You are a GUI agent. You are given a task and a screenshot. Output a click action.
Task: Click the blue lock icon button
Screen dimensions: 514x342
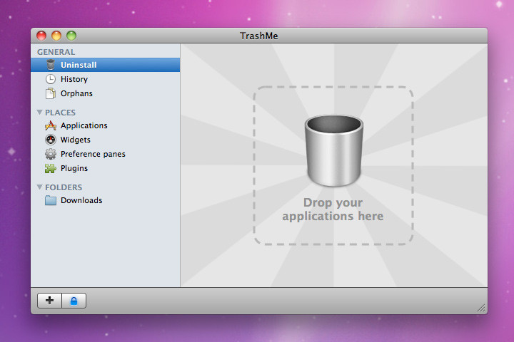(x=74, y=301)
